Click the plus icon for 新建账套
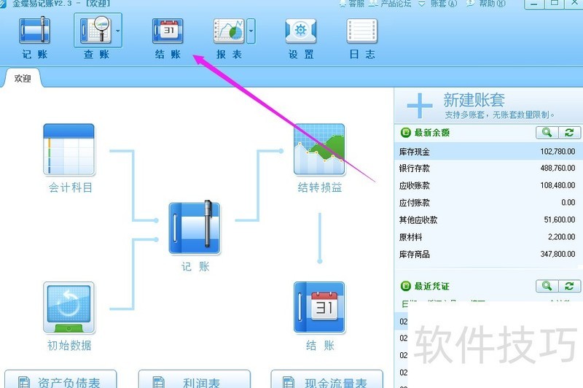The image size is (583, 388). coord(420,106)
